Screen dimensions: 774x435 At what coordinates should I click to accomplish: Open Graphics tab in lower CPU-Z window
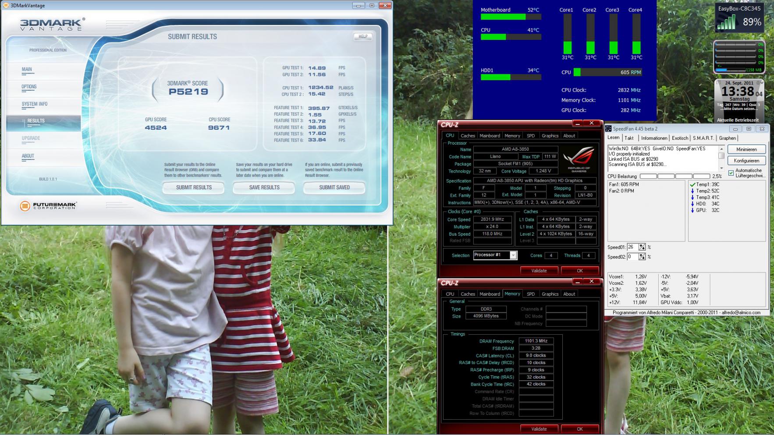(x=550, y=294)
